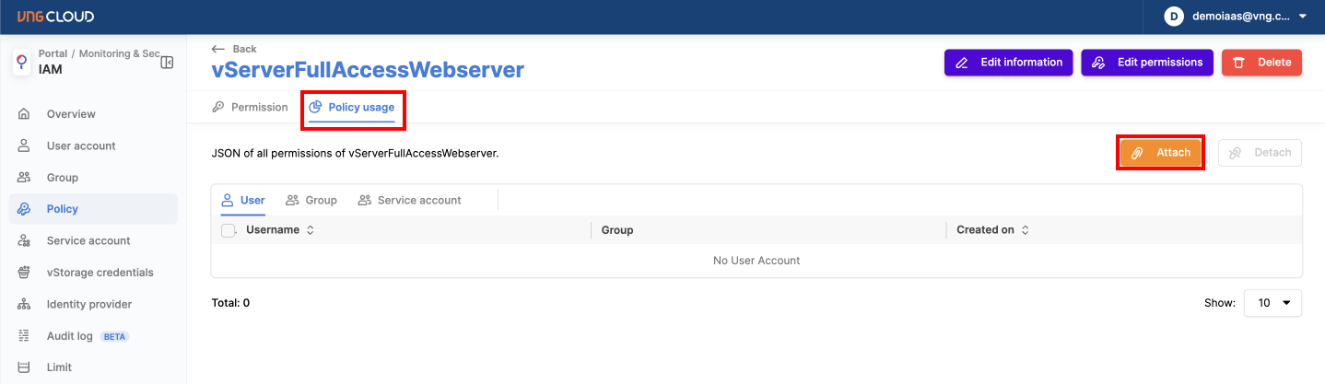
Task: Click the Overview home icon
Action: point(24,114)
